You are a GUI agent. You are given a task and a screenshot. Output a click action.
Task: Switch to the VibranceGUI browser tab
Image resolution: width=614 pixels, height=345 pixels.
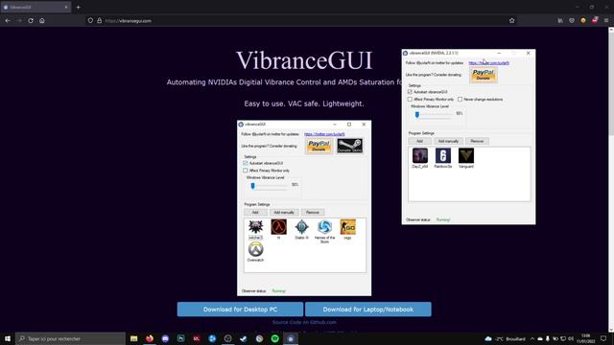coord(35,7)
